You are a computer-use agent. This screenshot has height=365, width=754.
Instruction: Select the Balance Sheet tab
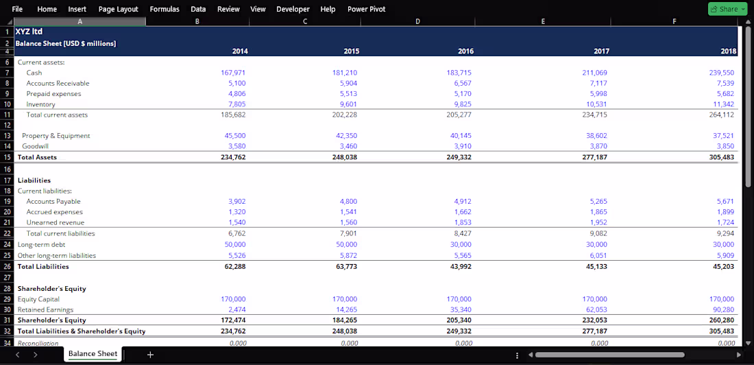pyautogui.click(x=93, y=353)
